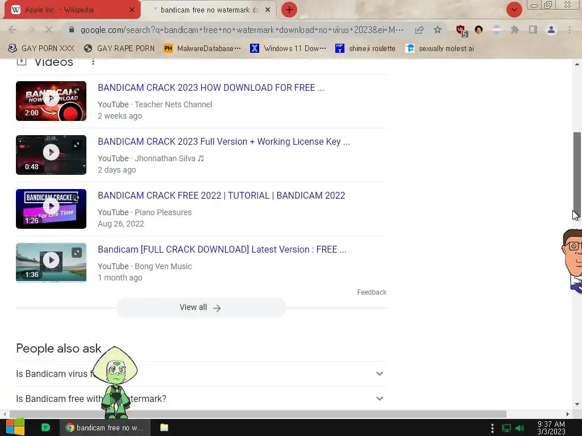Screen dimensions: 582x436
Task: Click the Peridot shimeji character
Action: coord(115,382)
